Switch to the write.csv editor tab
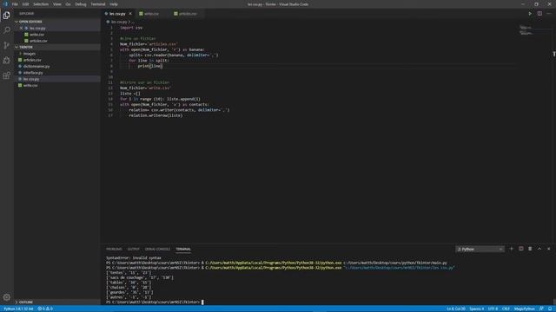 (151, 14)
